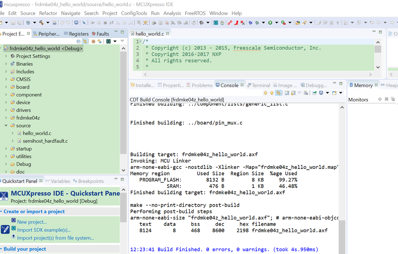Collapse the Create or import a project section
Screen dimensions: 398x254
point(1,211)
